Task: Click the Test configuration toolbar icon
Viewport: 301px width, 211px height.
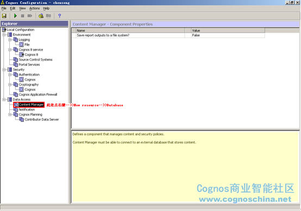Action: click(x=41, y=16)
